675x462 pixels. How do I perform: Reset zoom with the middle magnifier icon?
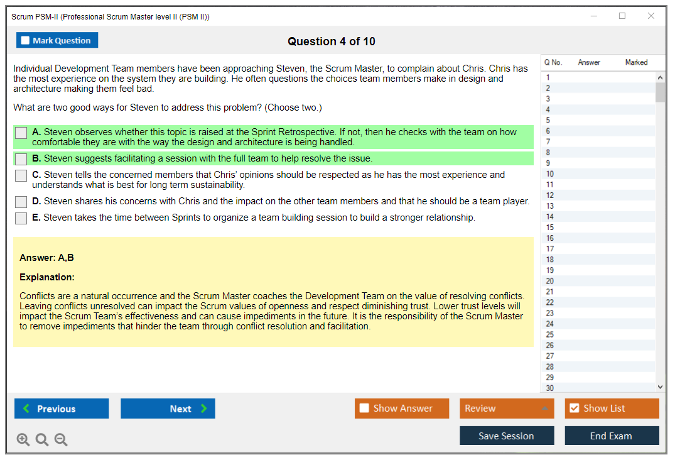42,440
